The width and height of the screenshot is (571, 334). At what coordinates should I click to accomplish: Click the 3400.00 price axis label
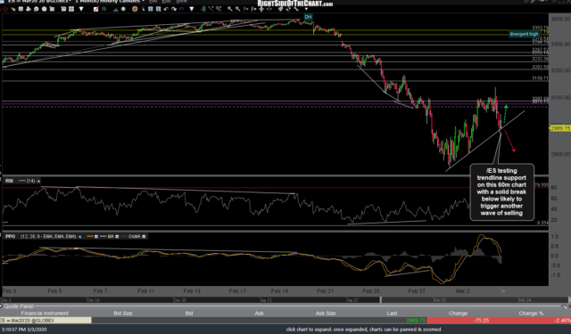pos(560,19)
